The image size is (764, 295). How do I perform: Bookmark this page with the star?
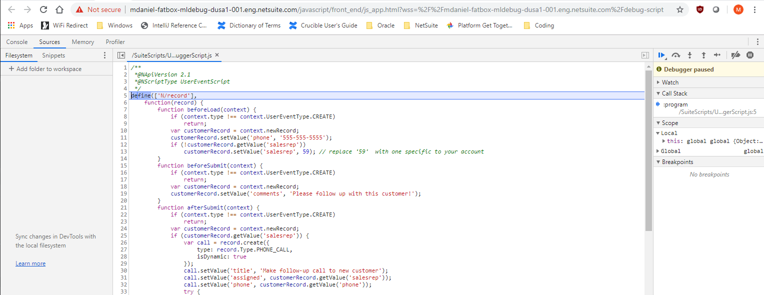pyautogui.click(x=680, y=9)
